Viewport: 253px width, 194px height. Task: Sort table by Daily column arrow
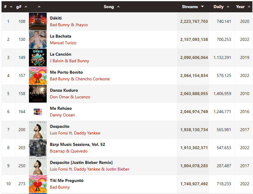coord(228,7)
